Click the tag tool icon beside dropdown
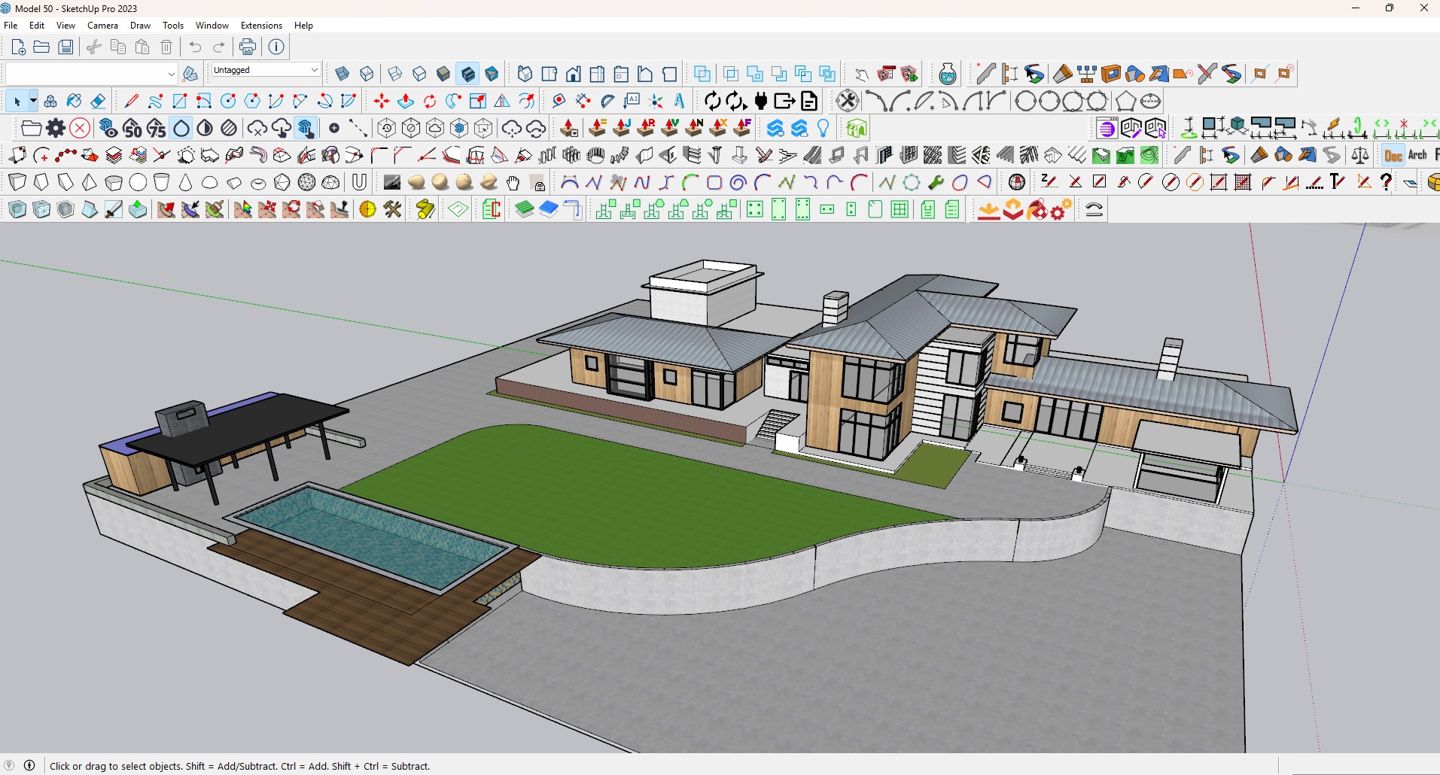Viewport: 1440px width, 775px height. tap(191, 74)
